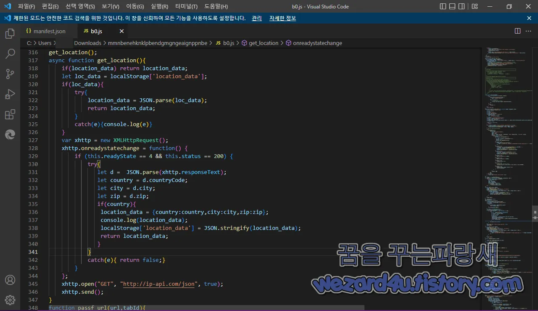
Task: Click line number 345 in gutter
Action: pyautogui.click(x=33, y=284)
